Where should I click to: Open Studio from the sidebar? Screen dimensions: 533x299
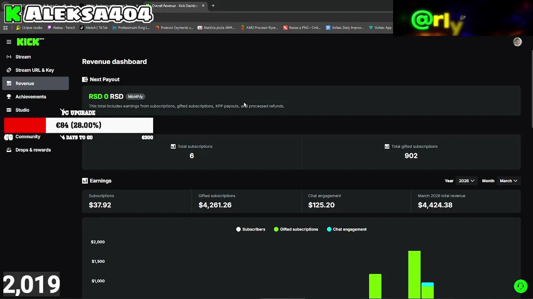click(x=22, y=110)
